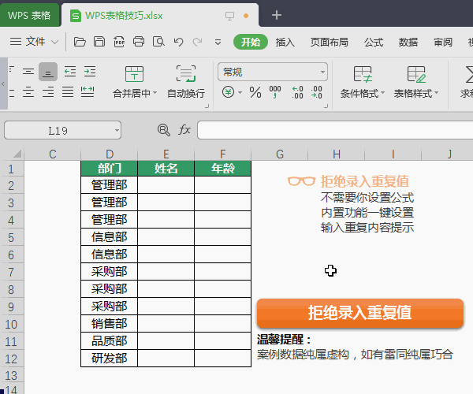The image size is (473, 394).
Task: Decrease decimal places icon
Action: click(x=317, y=92)
